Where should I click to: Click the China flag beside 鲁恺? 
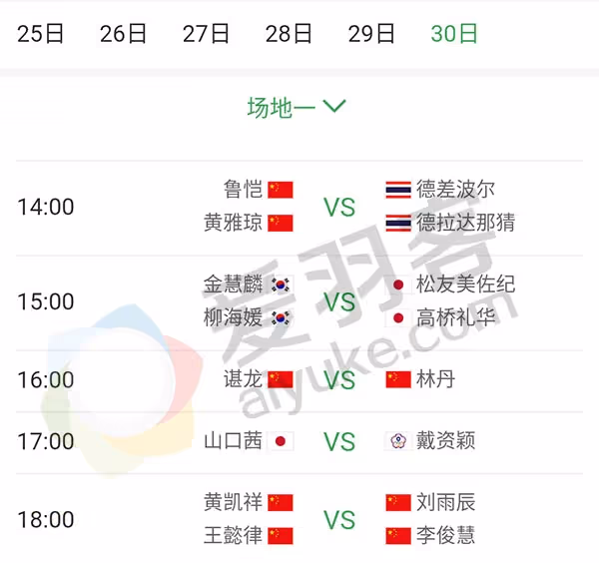(x=281, y=190)
